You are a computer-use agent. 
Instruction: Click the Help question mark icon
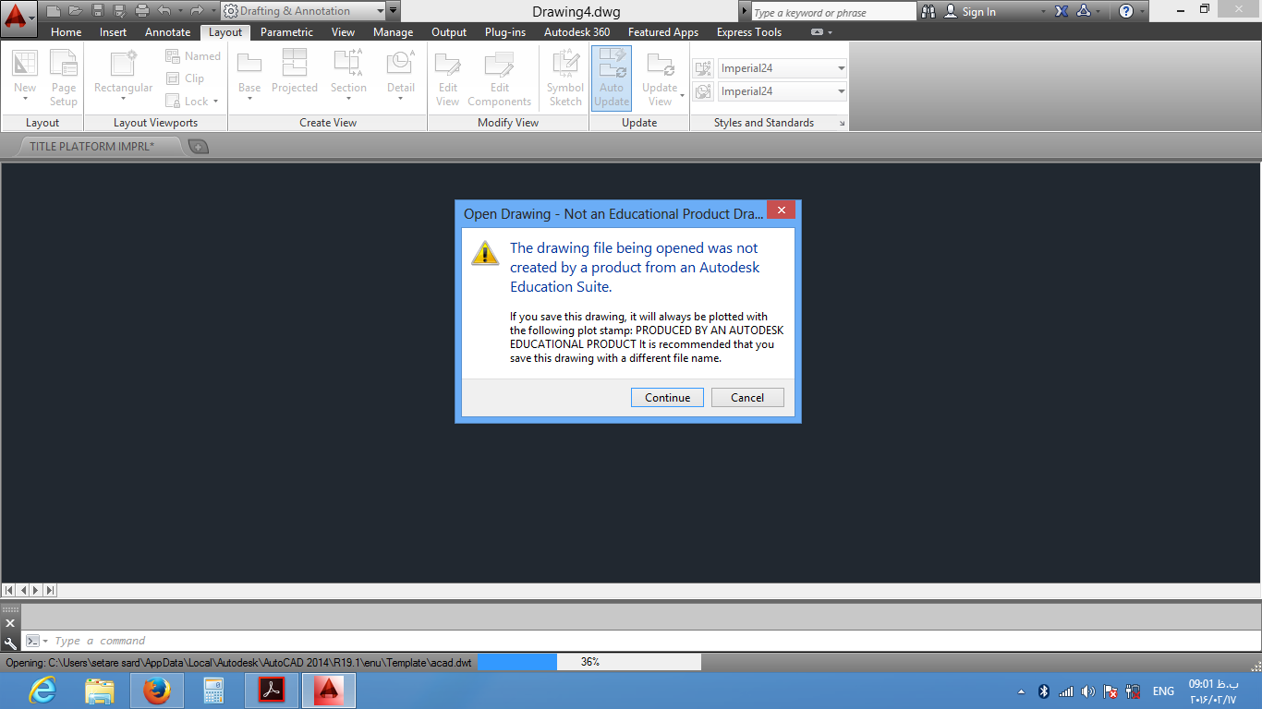(1125, 12)
